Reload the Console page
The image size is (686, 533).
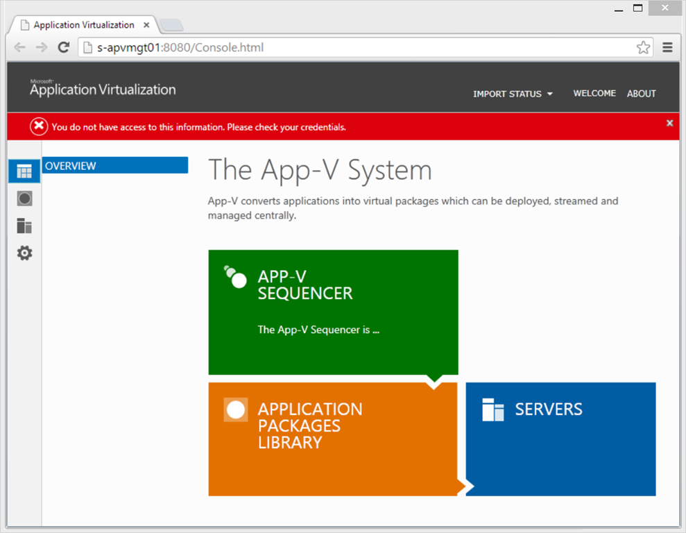[x=63, y=47]
